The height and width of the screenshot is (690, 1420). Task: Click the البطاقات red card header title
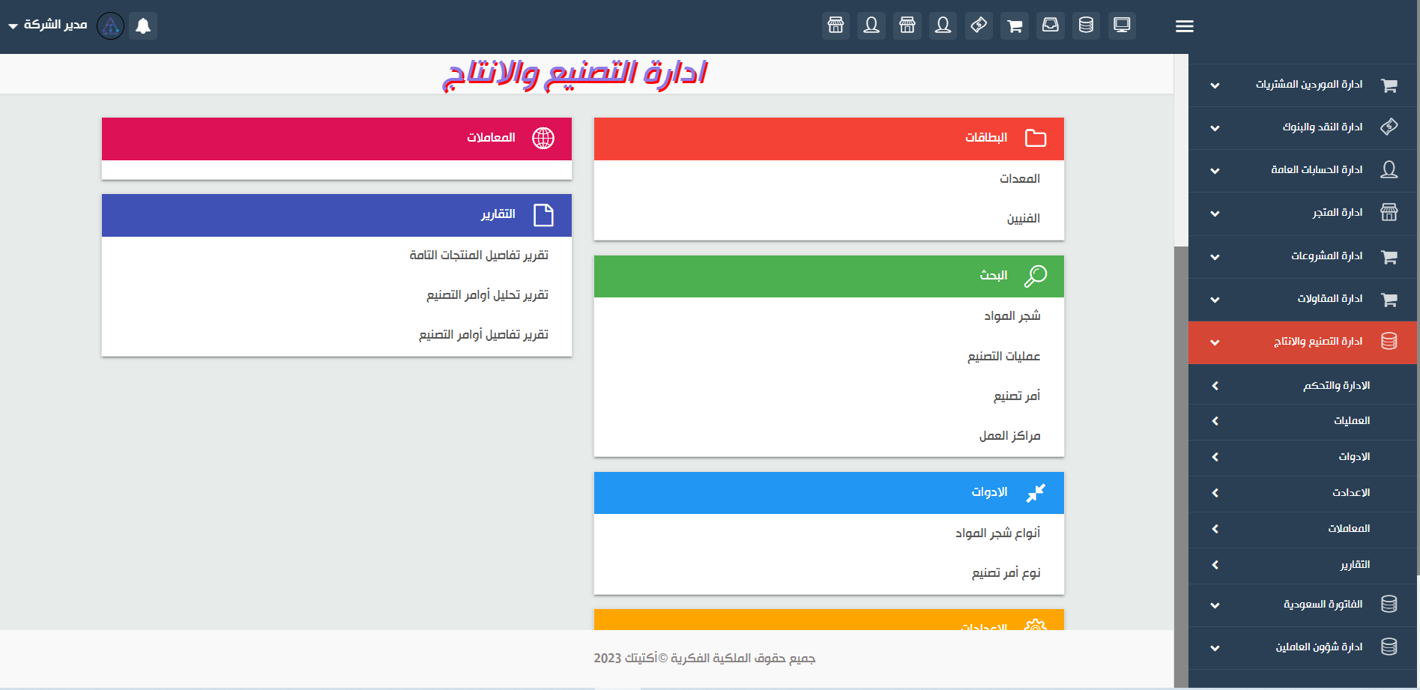(x=985, y=138)
